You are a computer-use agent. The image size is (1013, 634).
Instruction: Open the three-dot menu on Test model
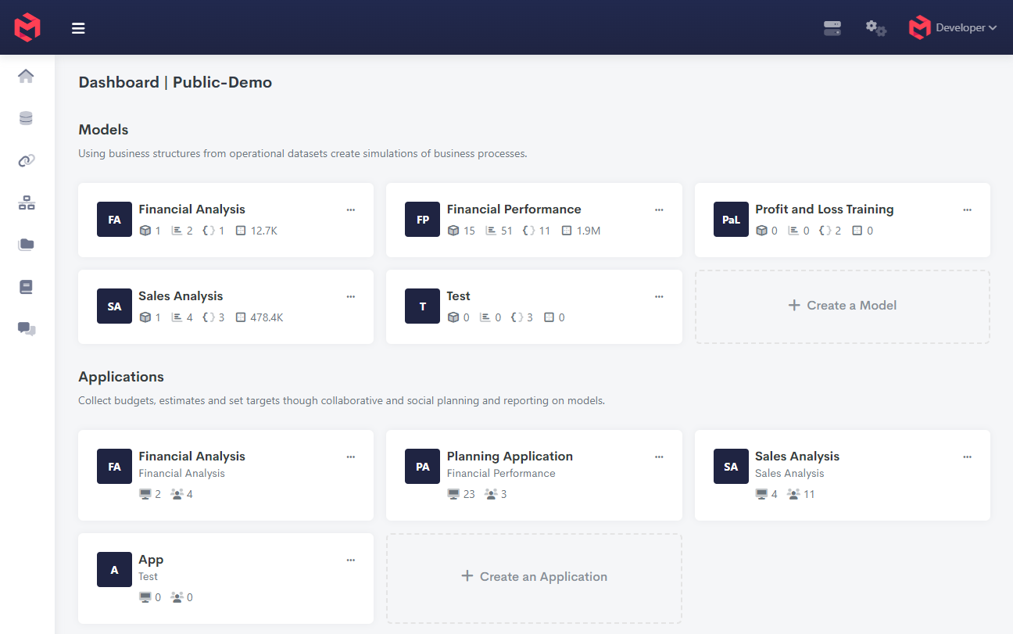pyautogui.click(x=659, y=296)
